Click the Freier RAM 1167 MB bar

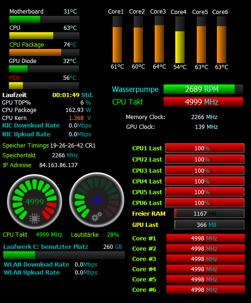tap(209, 213)
